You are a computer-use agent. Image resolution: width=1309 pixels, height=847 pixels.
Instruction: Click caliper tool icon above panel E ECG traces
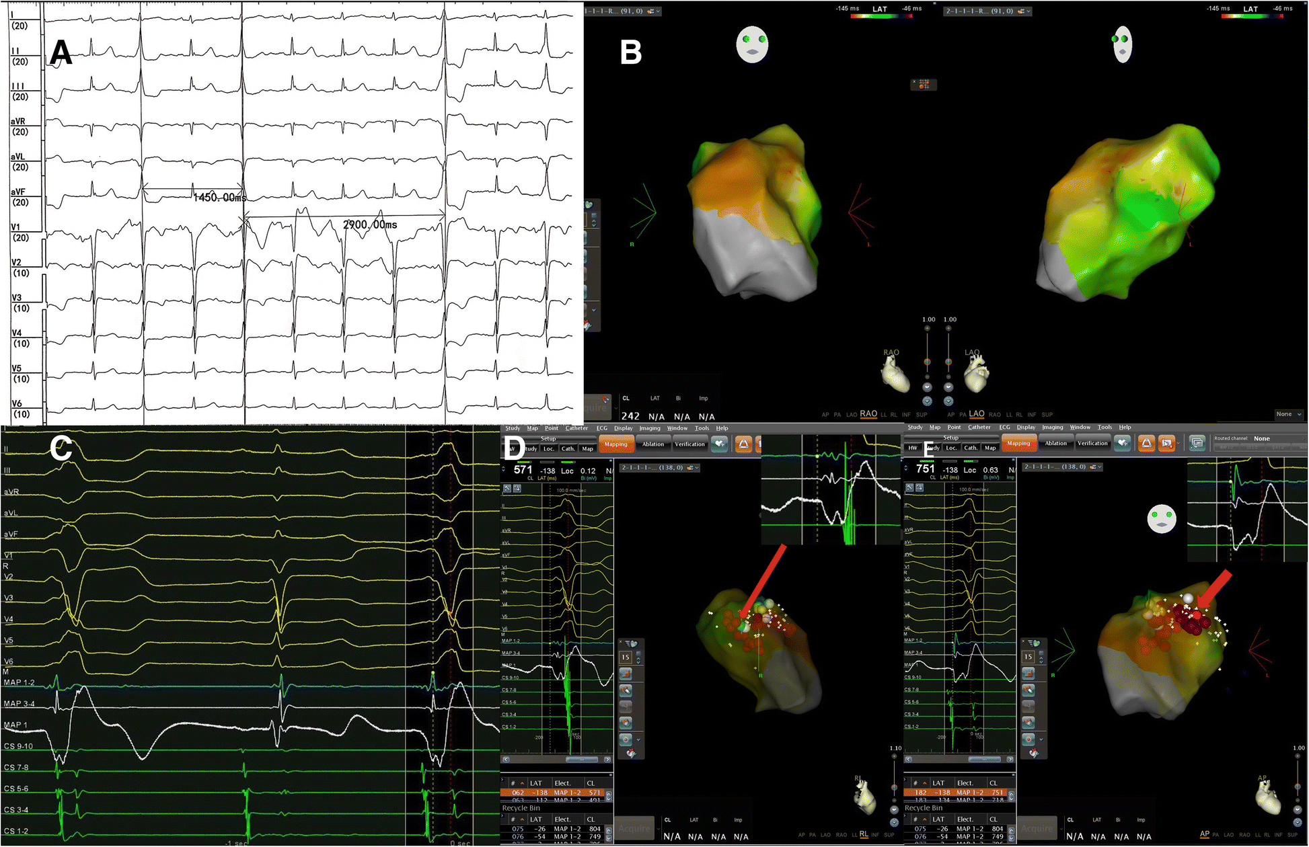tap(909, 488)
